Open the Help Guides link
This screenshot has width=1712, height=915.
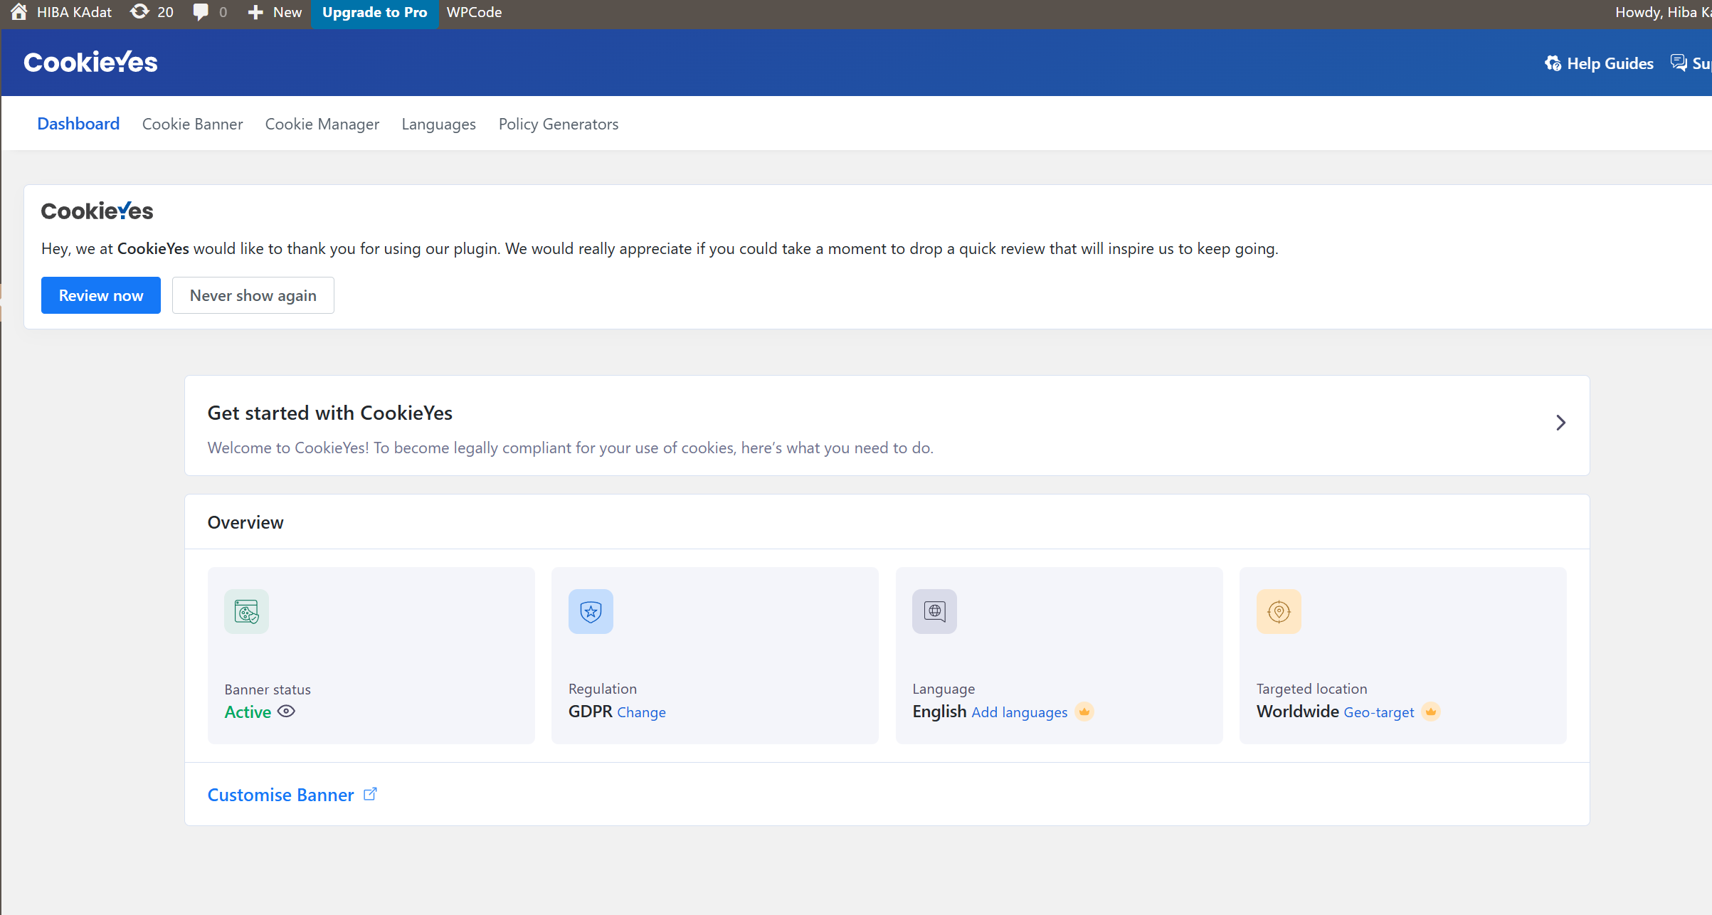pos(1599,63)
